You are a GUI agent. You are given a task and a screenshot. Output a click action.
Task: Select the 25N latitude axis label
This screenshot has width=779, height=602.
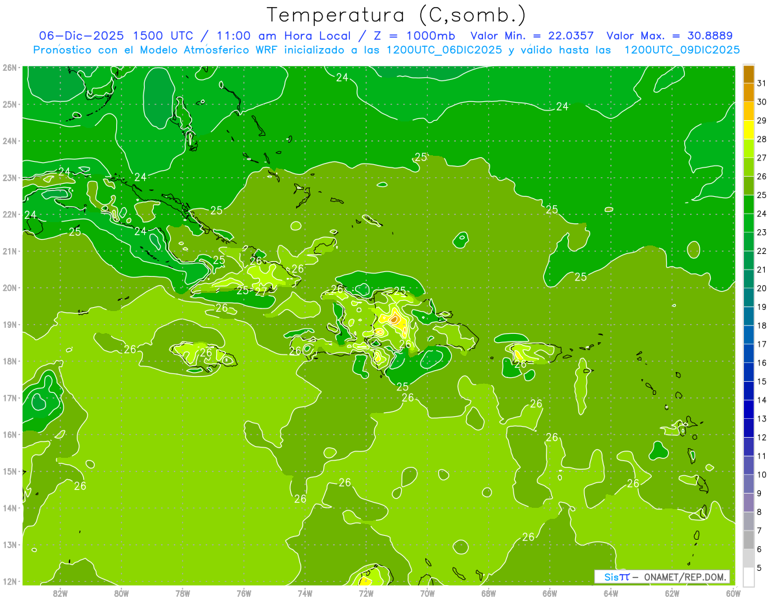point(9,105)
